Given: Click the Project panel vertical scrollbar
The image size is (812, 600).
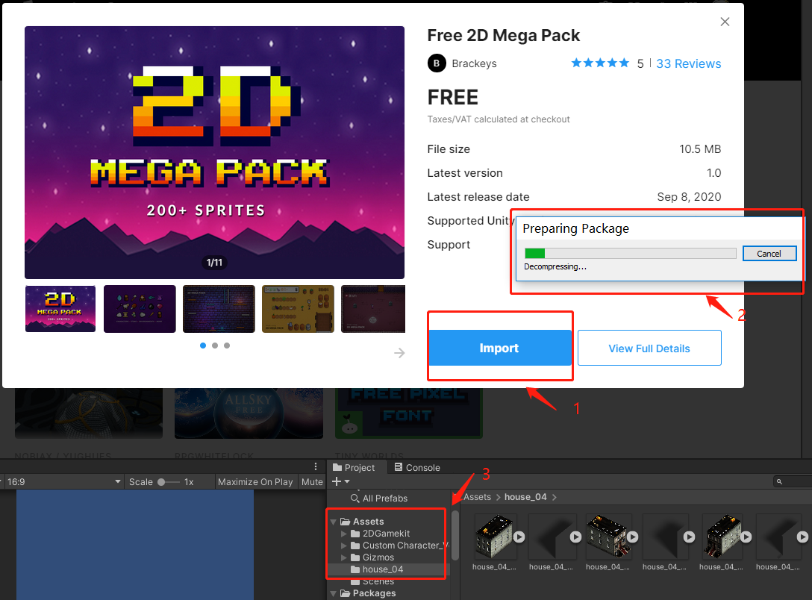Looking at the screenshot, I should (455, 535).
